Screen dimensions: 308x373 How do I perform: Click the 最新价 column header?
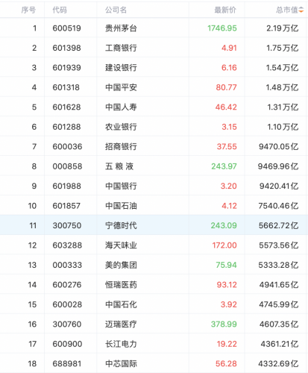click(225, 10)
